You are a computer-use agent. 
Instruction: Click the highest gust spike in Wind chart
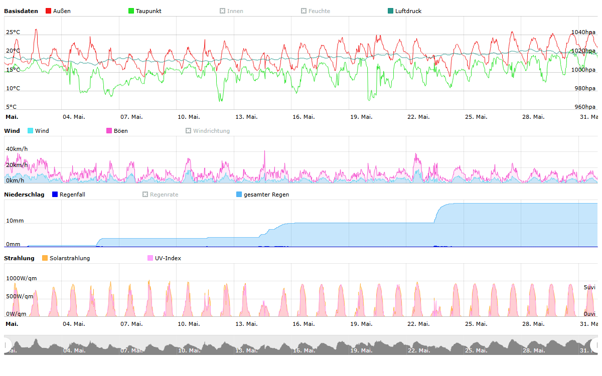[x=264, y=151]
